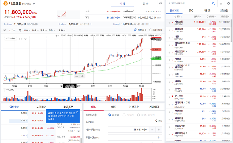
Task: Select 시장가 order type radio
Action: (124, 115)
